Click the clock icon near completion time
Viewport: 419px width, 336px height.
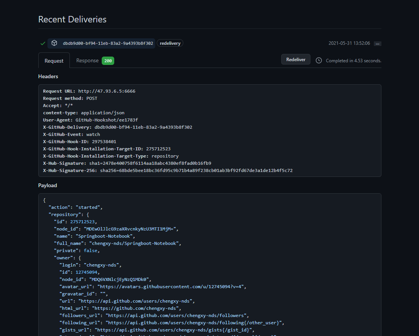pyautogui.click(x=318, y=60)
